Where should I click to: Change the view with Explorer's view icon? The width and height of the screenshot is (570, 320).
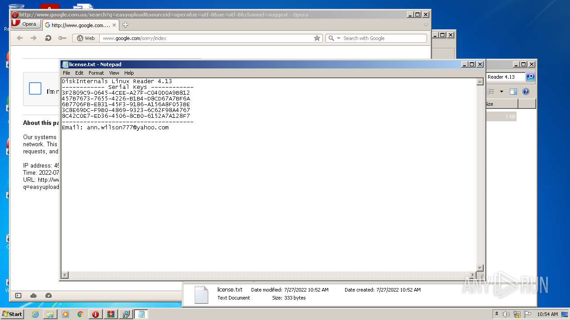tap(491, 92)
